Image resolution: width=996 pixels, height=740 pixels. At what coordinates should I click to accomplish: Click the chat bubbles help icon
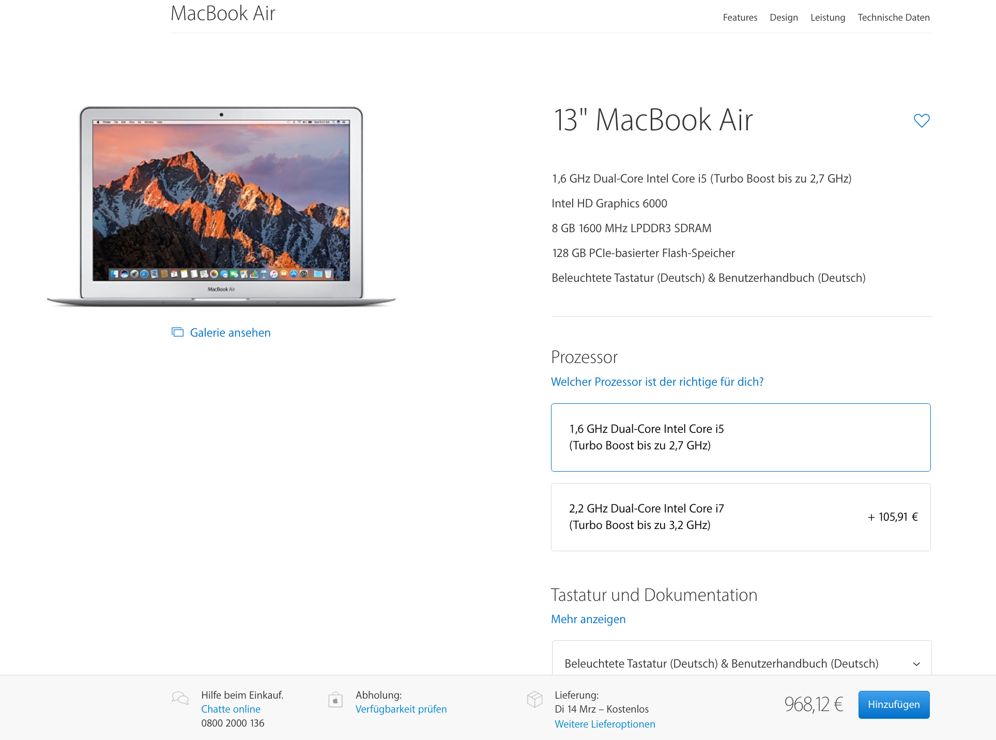[180, 698]
